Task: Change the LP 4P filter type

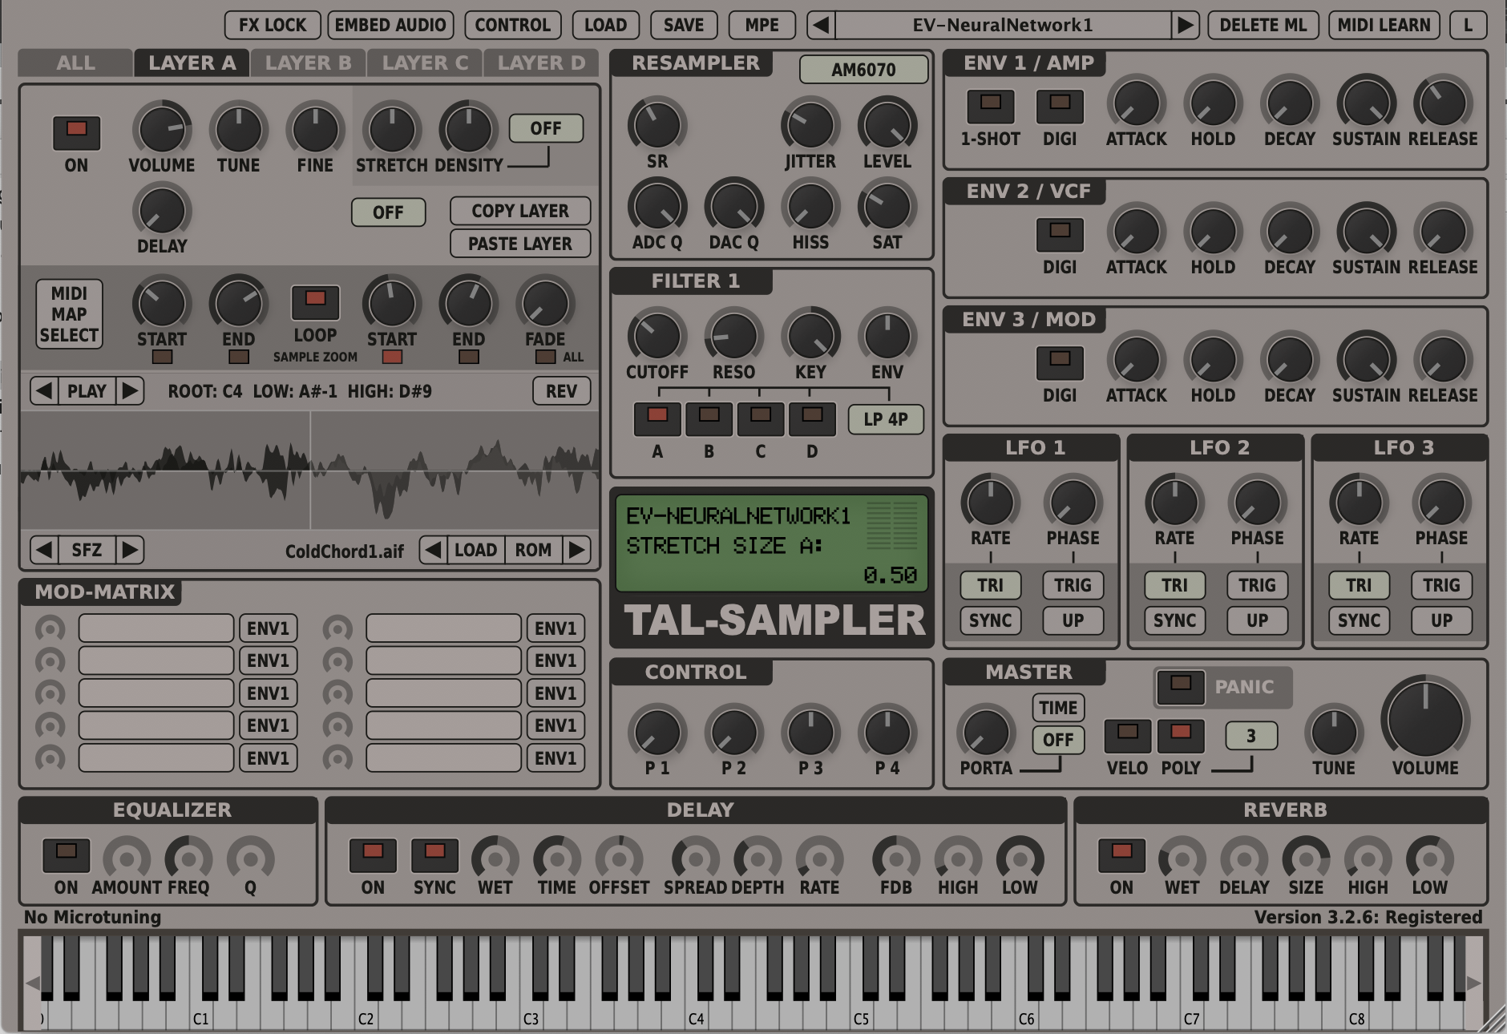Action: 885,419
